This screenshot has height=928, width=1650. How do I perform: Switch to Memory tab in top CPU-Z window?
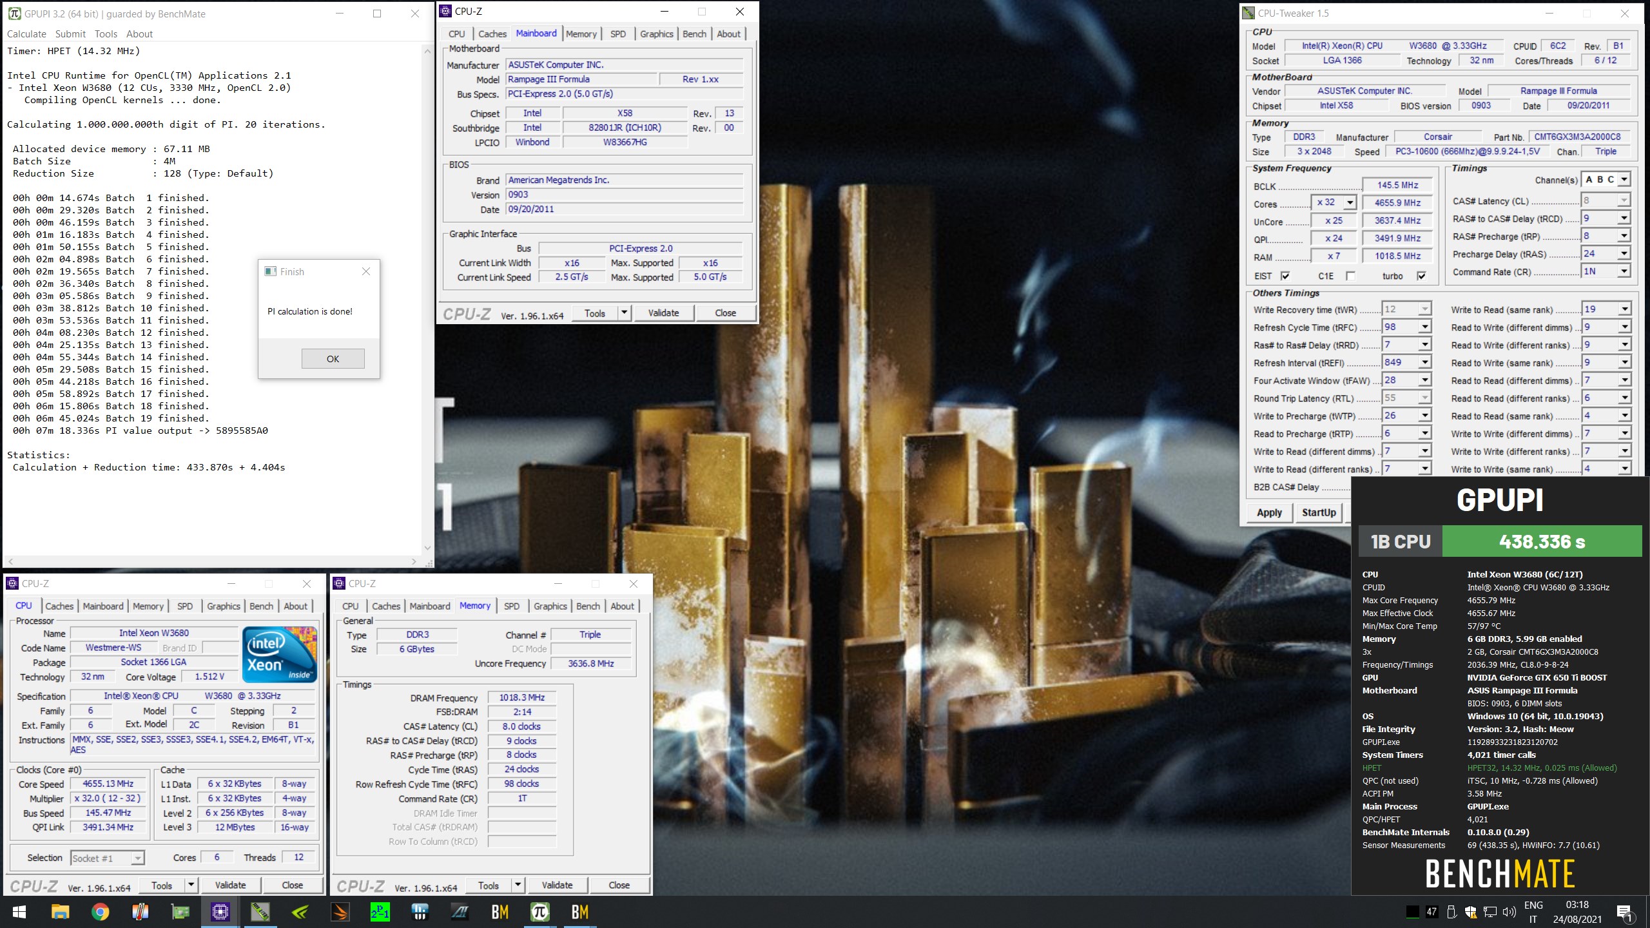pyautogui.click(x=581, y=34)
